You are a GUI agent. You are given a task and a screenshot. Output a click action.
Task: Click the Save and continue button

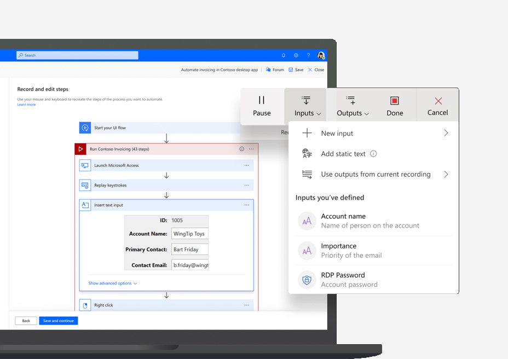point(59,321)
